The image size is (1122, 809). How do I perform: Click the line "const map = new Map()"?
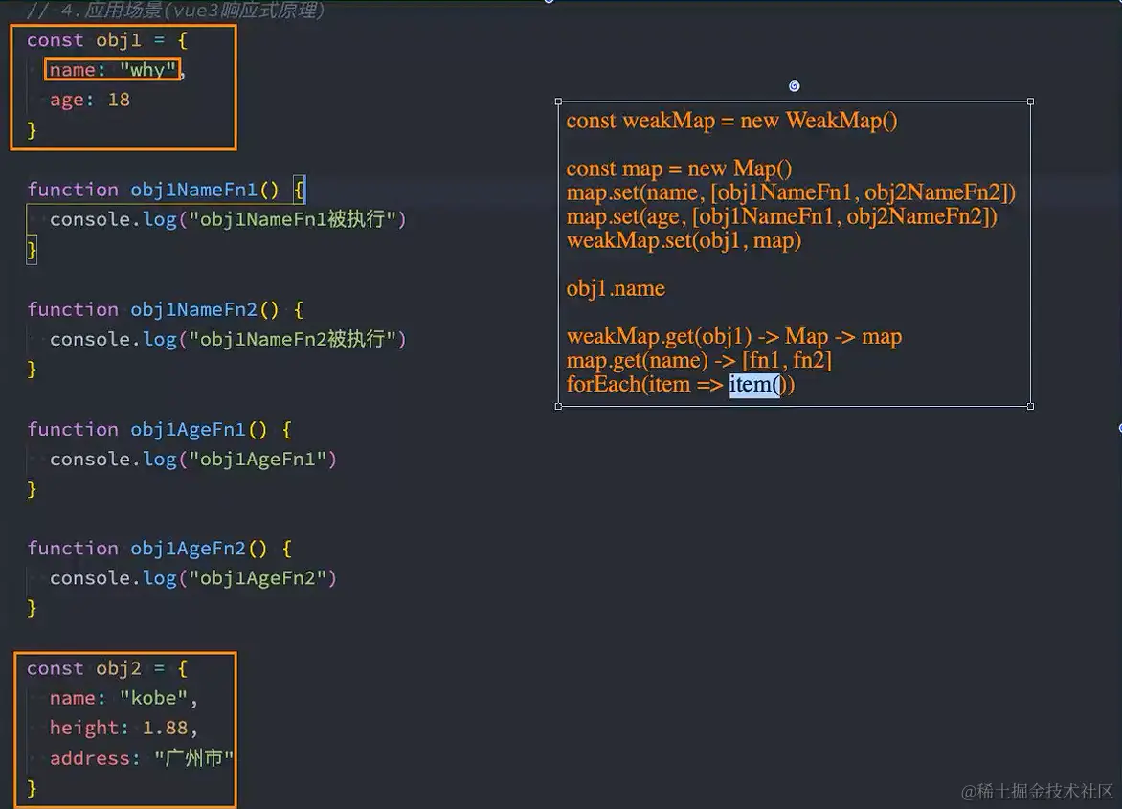[679, 169]
